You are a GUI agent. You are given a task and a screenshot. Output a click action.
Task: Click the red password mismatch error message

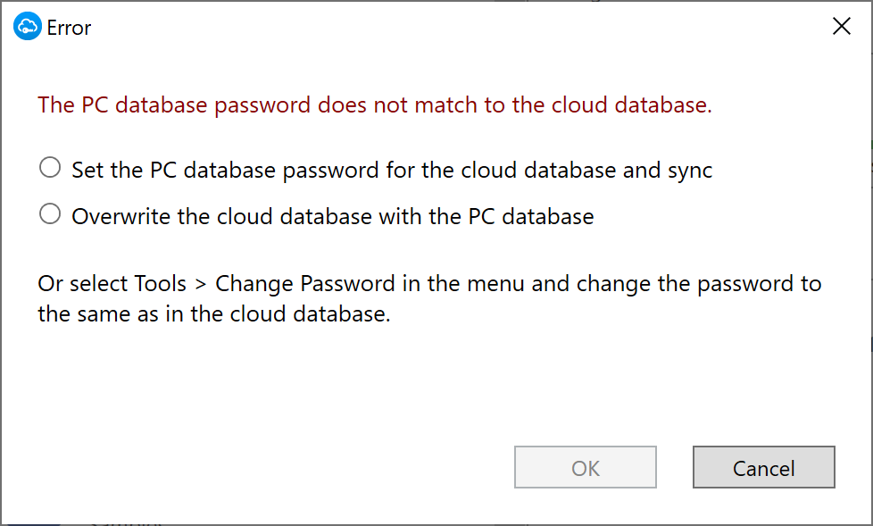(x=375, y=104)
